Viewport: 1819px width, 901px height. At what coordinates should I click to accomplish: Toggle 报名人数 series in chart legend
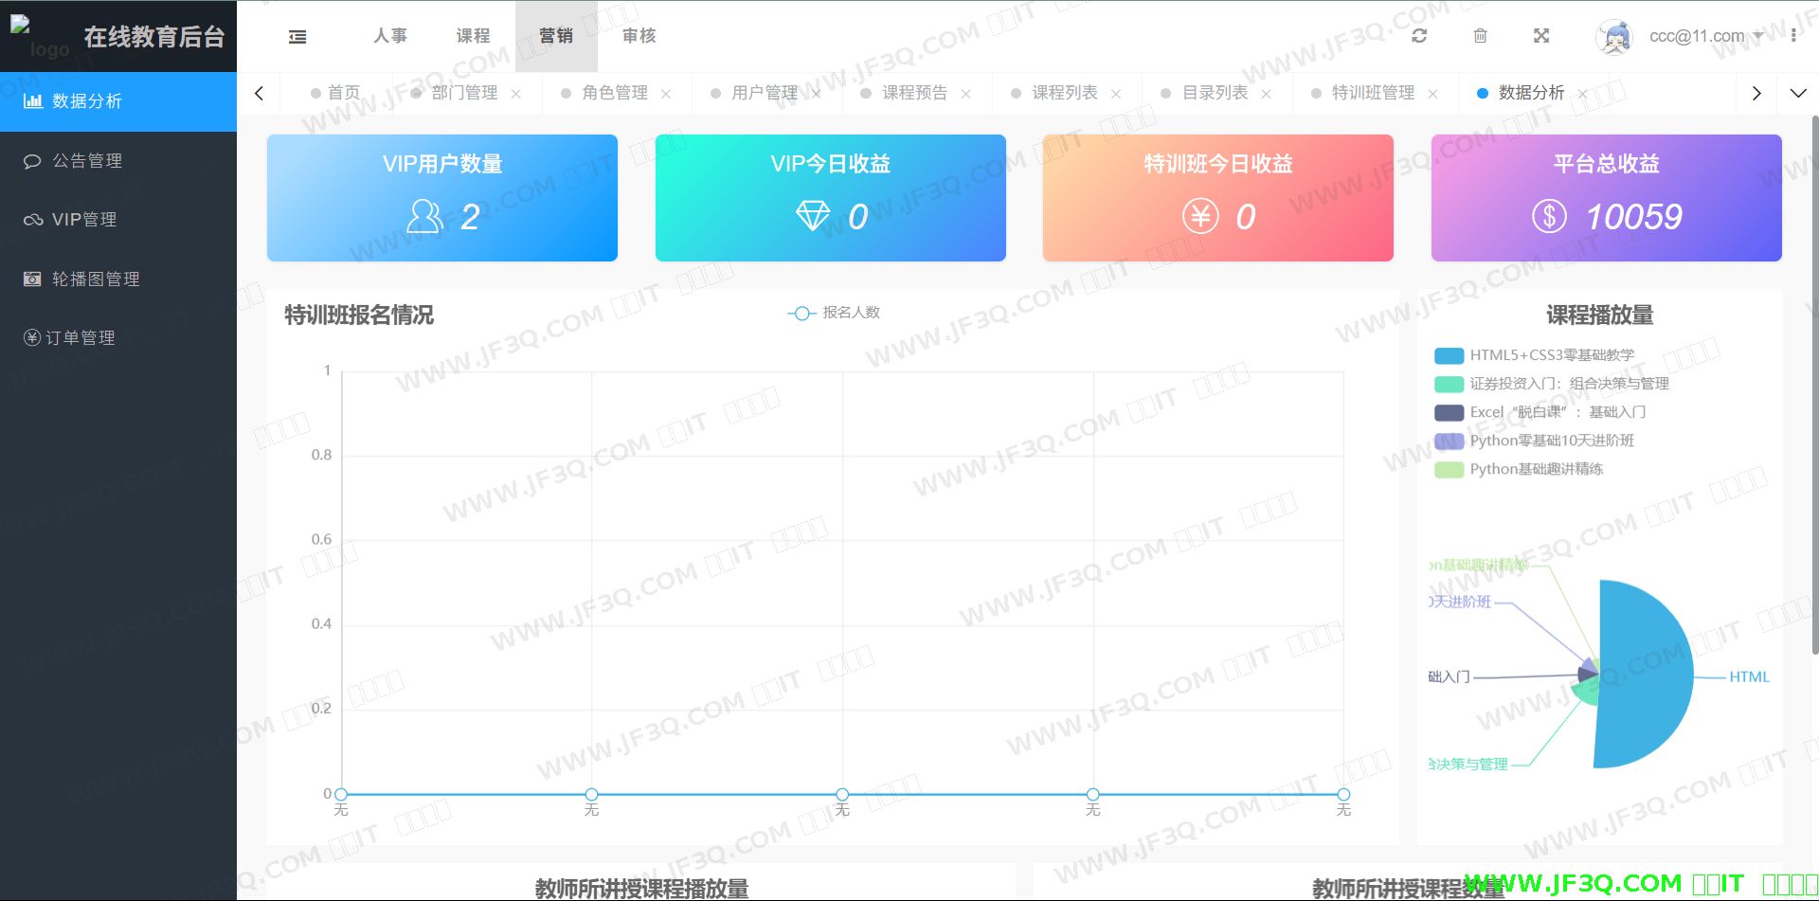coord(834,313)
